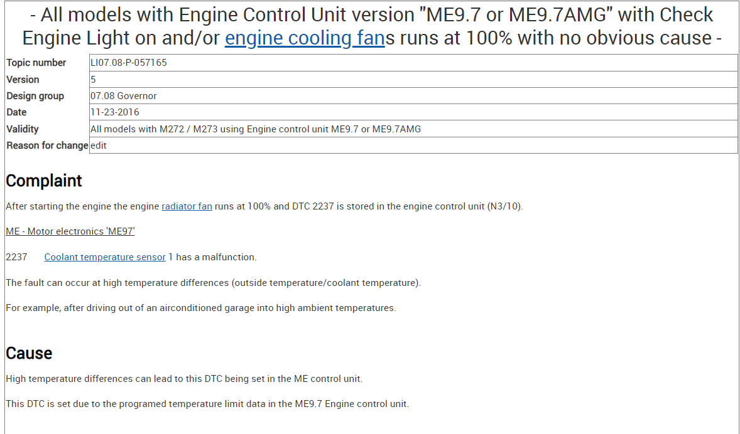The height and width of the screenshot is (434, 740).
Task: Click the "Topic number" row label
Action: click(36, 63)
